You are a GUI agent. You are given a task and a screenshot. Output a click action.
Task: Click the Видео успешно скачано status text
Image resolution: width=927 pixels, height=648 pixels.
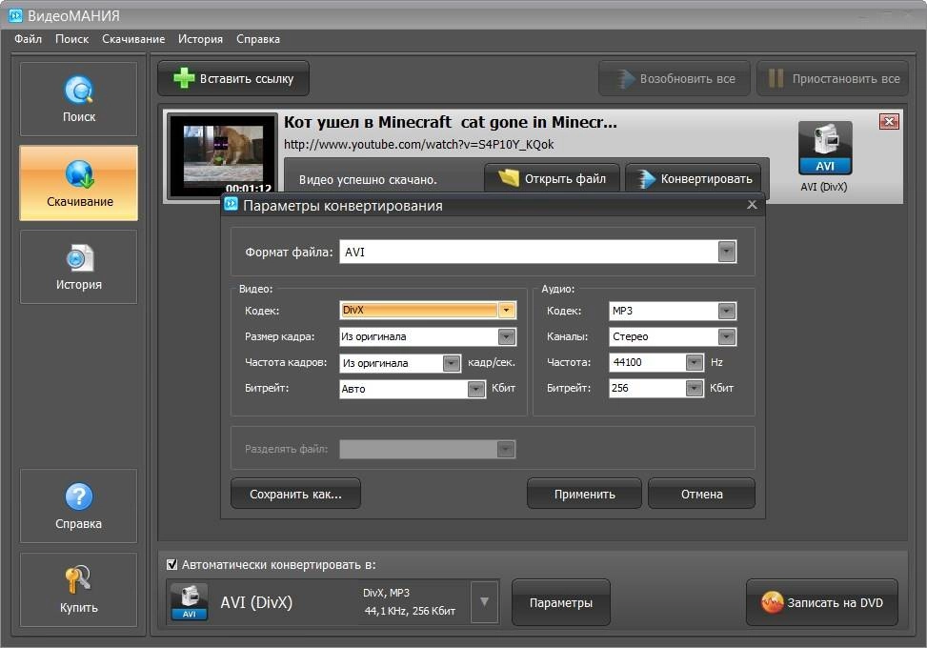click(x=368, y=180)
